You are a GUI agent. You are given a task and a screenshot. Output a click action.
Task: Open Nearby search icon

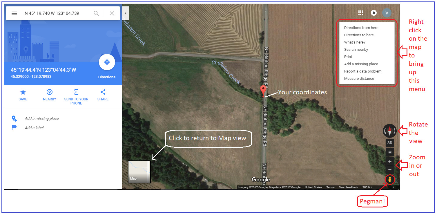(50, 92)
